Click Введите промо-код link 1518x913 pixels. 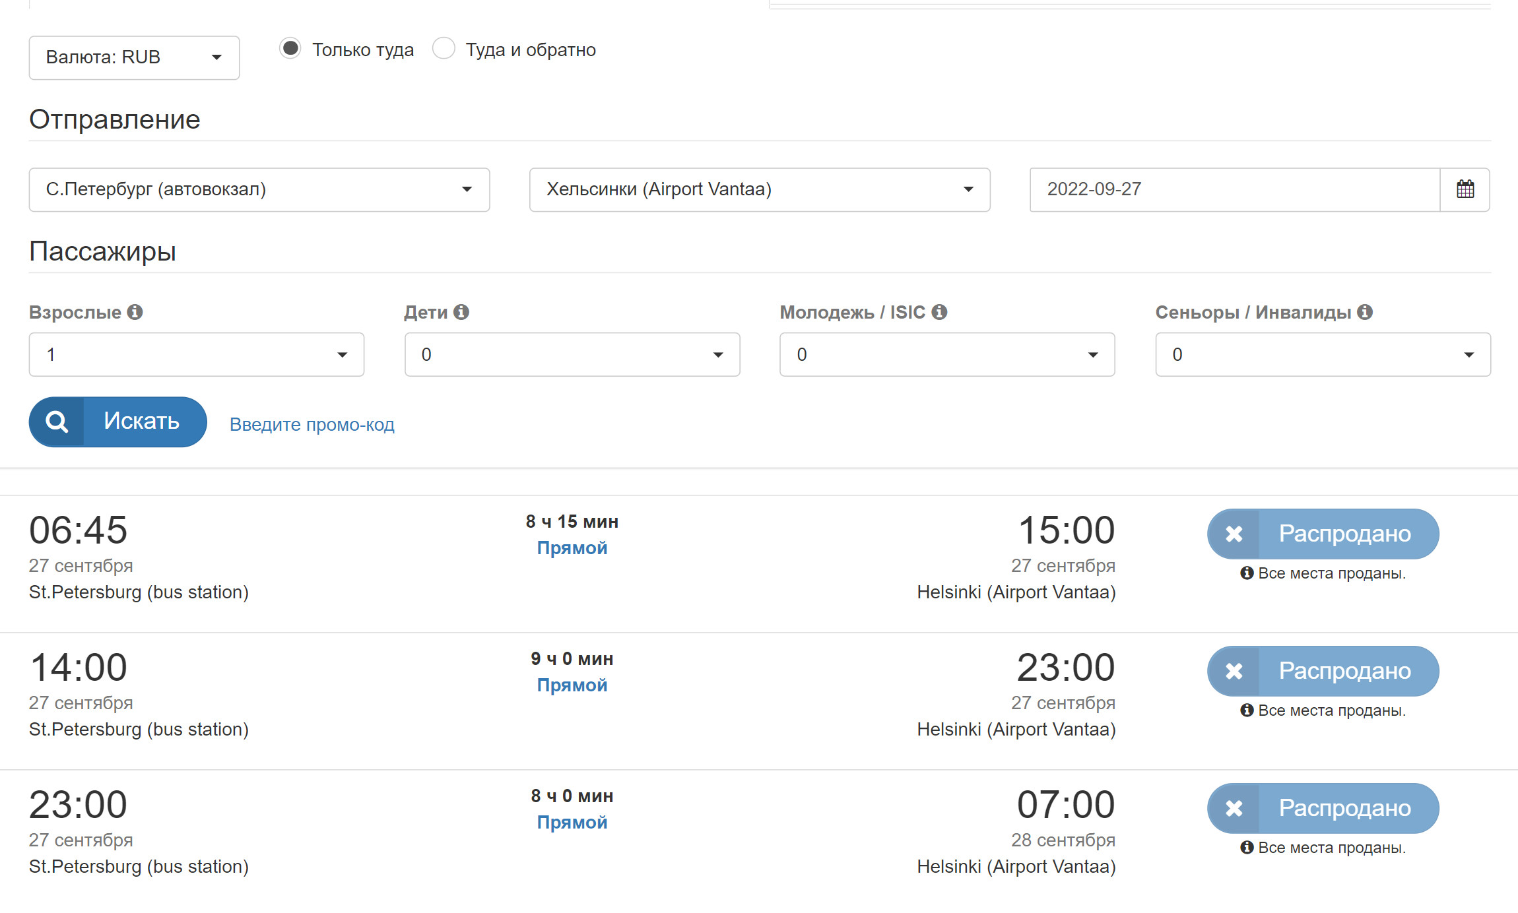pos(312,423)
